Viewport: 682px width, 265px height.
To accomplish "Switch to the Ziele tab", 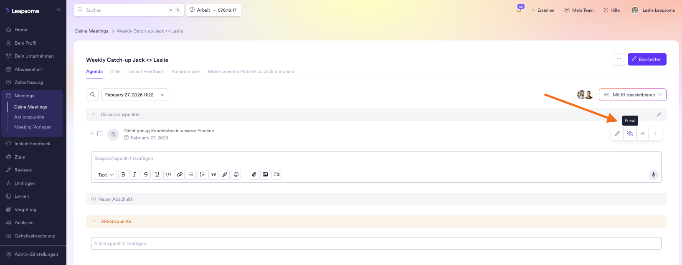I will pyautogui.click(x=115, y=71).
